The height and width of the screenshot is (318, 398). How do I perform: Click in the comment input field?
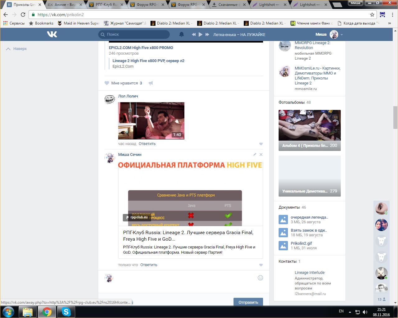click(x=186, y=278)
